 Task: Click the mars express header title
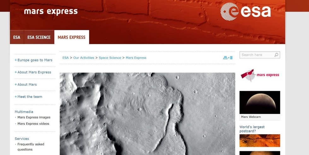tap(51, 12)
